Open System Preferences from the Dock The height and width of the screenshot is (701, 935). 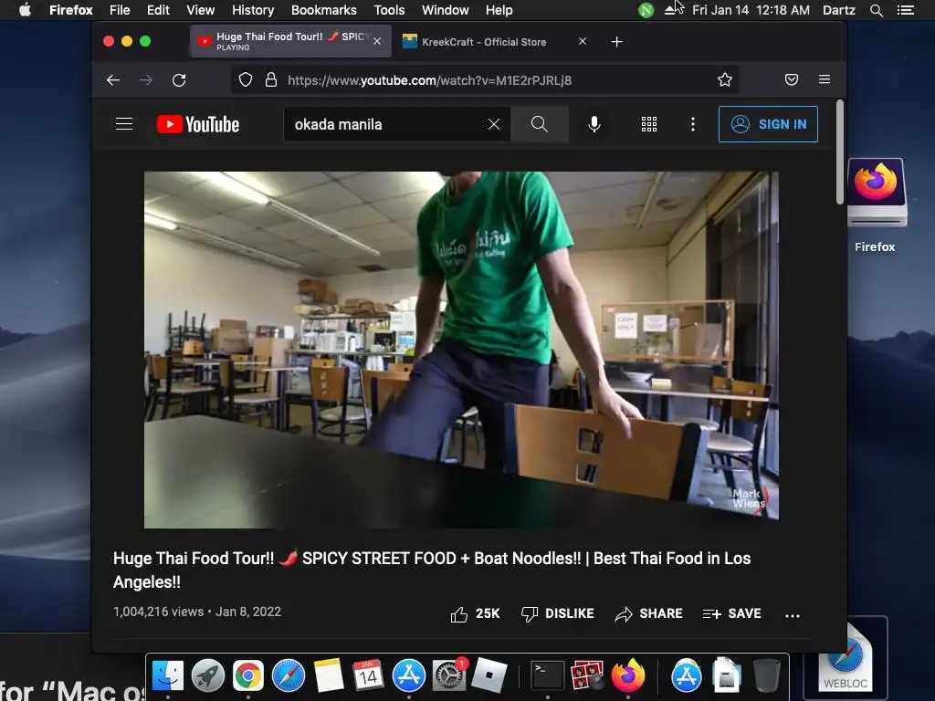pos(448,676)
